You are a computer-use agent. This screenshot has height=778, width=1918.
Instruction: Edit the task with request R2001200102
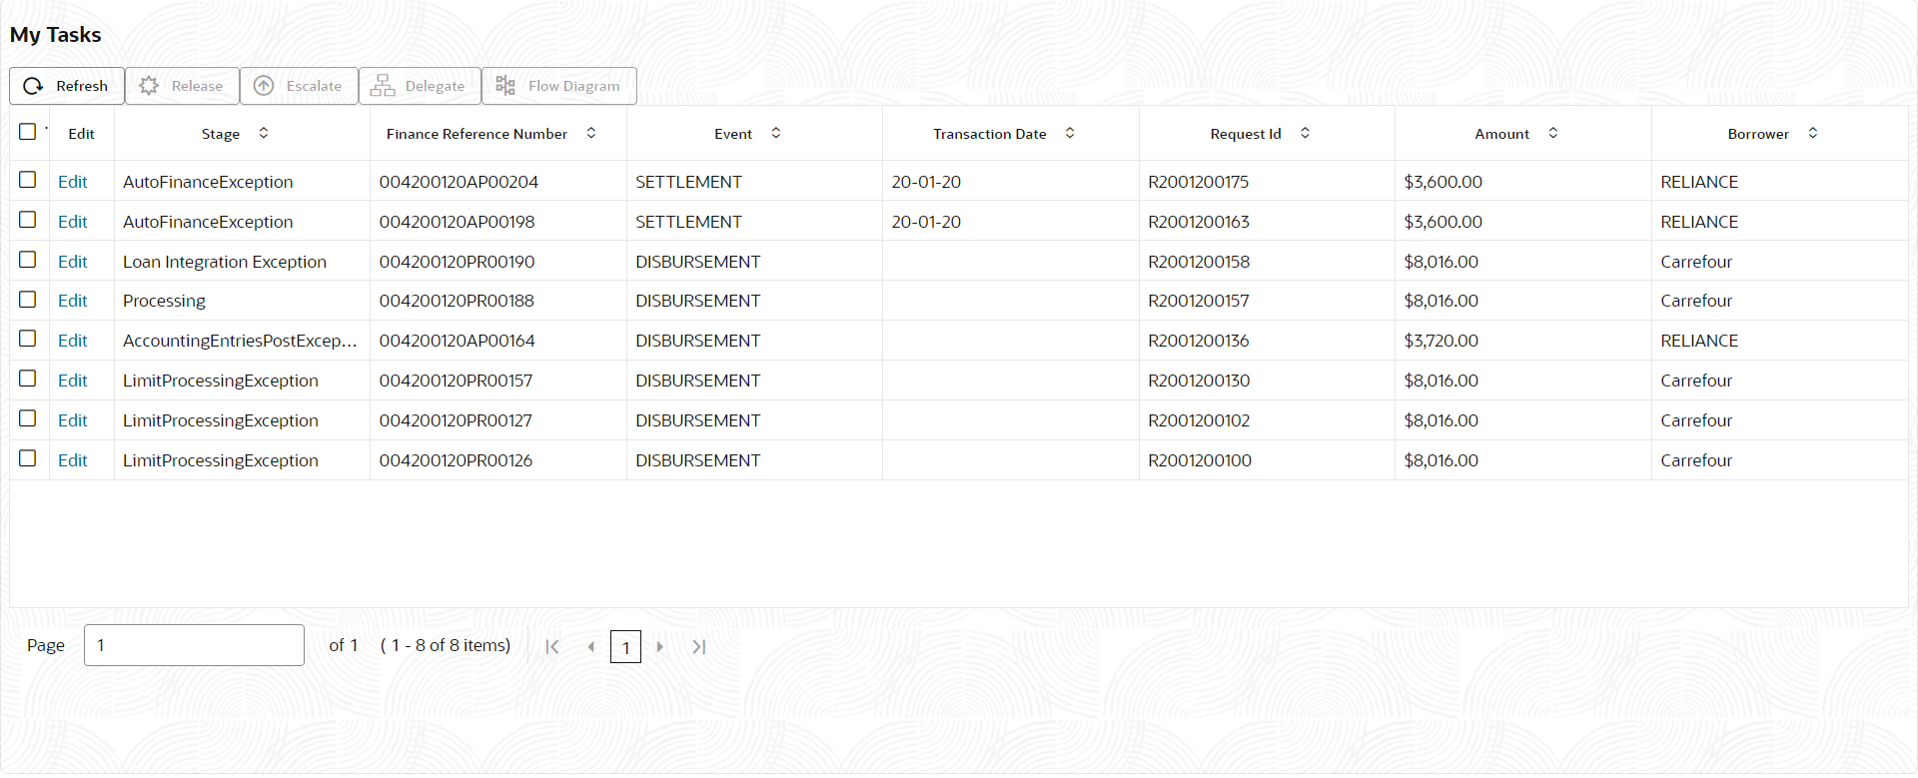(73, 420)
